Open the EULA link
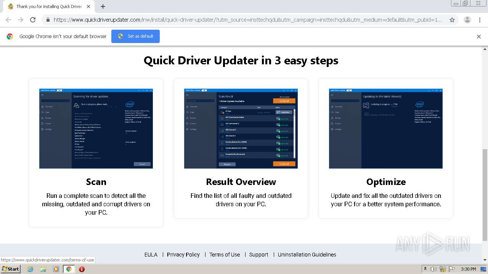Viewport: 488px width, 274px height. point(151,255)
